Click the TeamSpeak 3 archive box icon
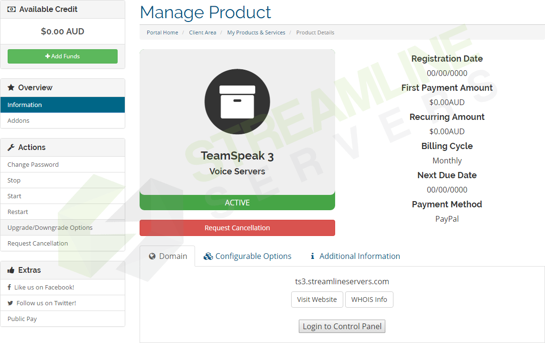The height and width of the screenshot is (343, 545). (237, 101)
